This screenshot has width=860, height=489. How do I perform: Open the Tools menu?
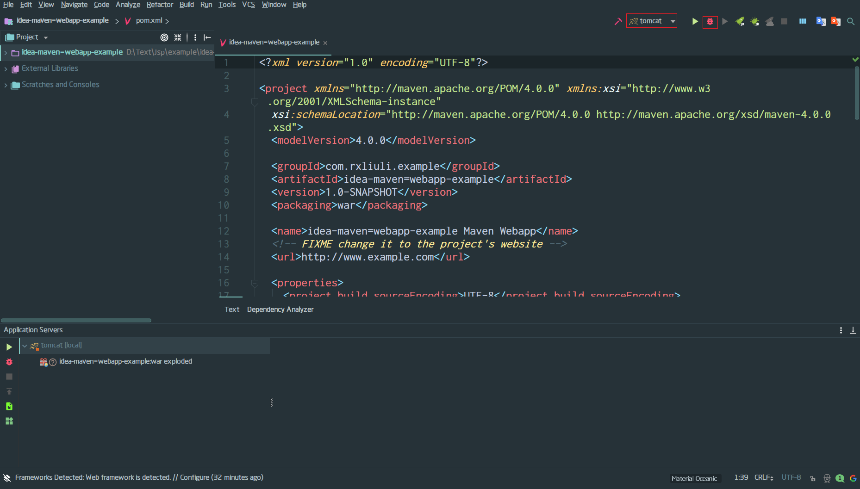(227, 5)
